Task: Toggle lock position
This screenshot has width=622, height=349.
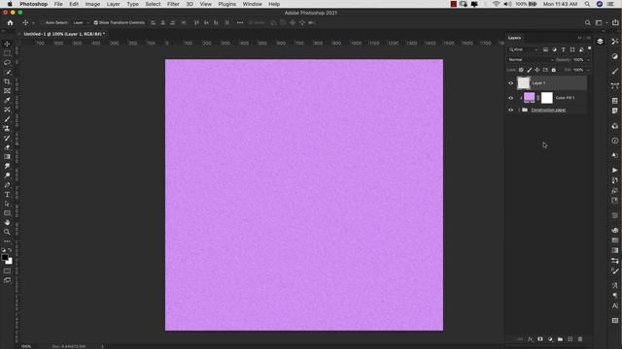Action: point(537,70)
